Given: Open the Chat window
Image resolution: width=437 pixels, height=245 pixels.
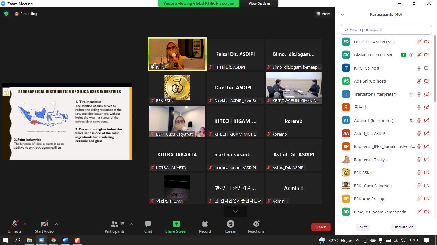Looking at the screenshot, I should 148,227.
